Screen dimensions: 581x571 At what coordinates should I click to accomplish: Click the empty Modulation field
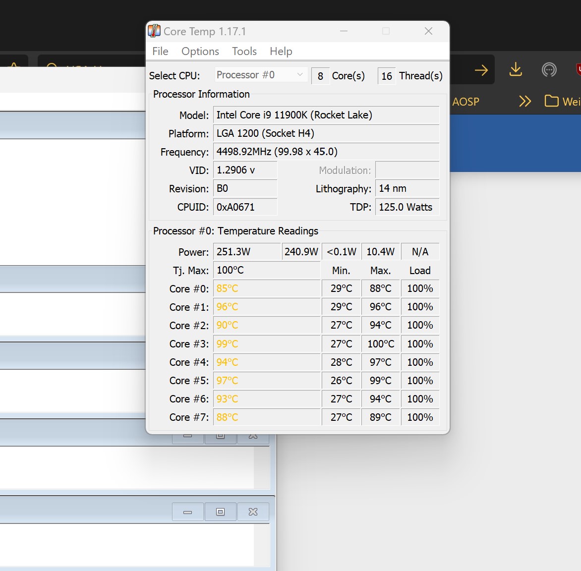407,170
